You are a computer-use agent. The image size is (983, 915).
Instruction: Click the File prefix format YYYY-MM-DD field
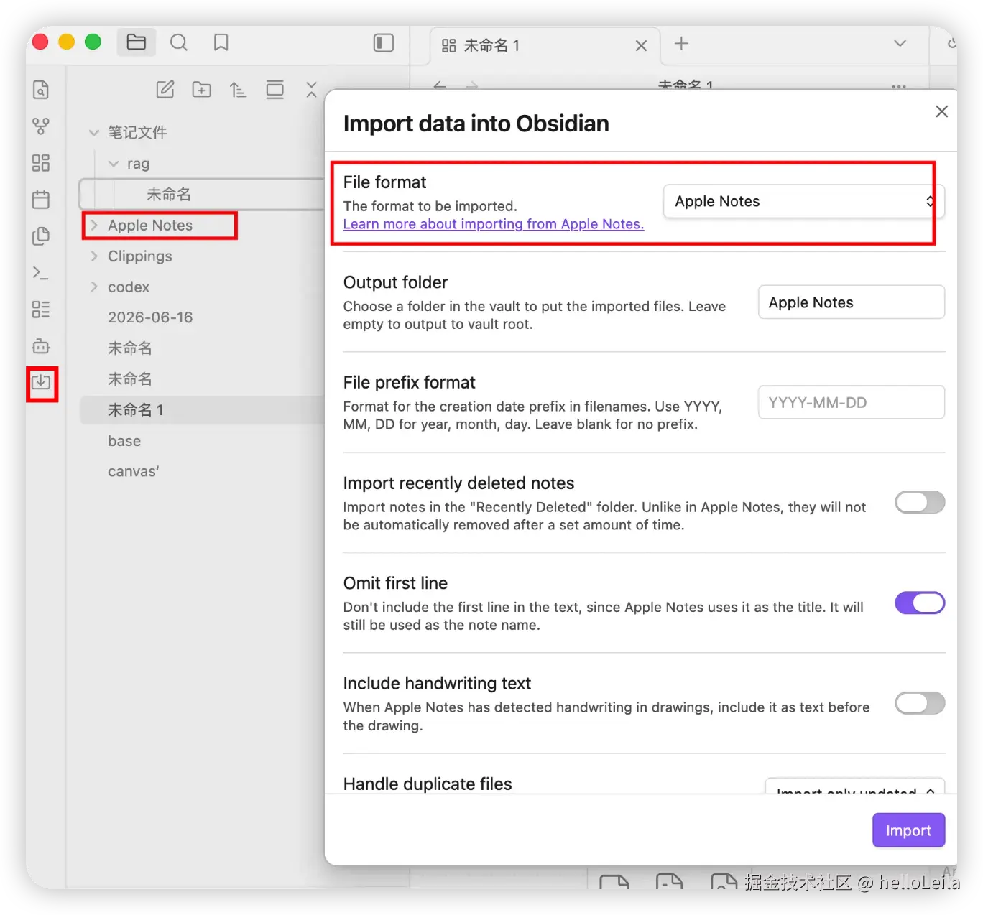[852, 402]
